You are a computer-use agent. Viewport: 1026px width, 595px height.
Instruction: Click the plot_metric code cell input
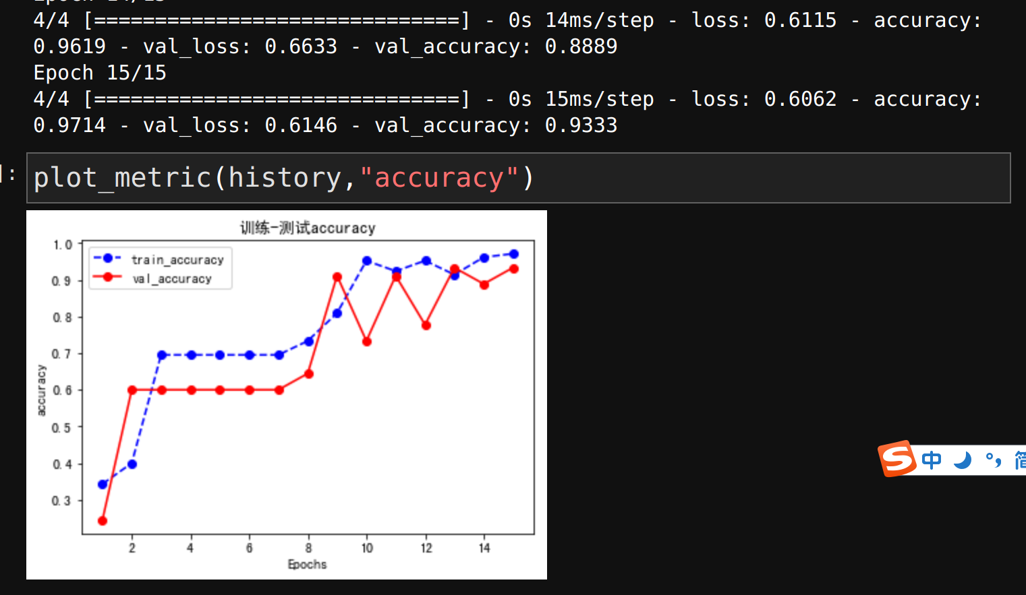point(518,178)
